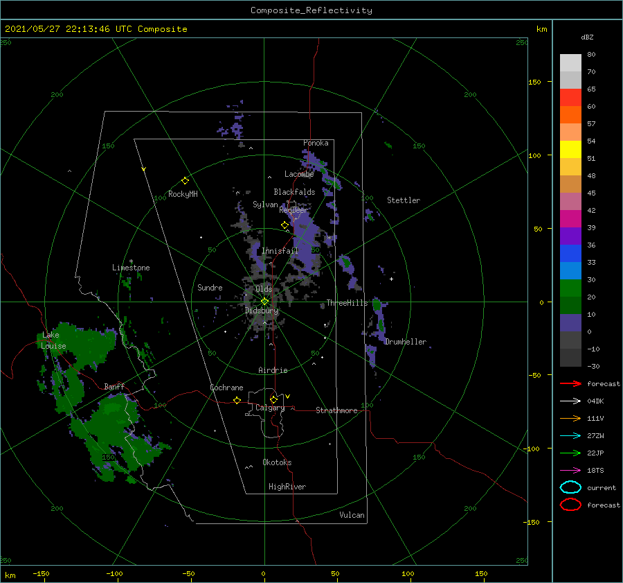The height and width of the screenshot is (583, 623).
Task: Click the Olds town label
Action: 264,289
